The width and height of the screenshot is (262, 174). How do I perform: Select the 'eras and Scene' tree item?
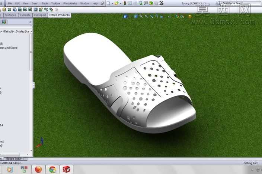pos(9,48)
